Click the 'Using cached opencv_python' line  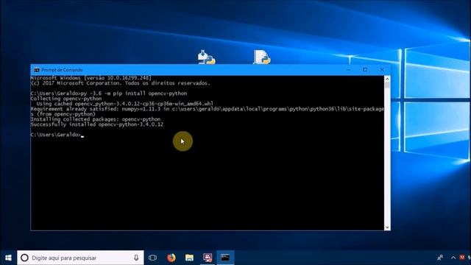(125, 104)
